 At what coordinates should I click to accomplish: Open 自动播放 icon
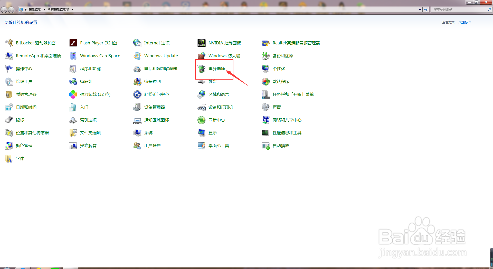tap(266, 146)
